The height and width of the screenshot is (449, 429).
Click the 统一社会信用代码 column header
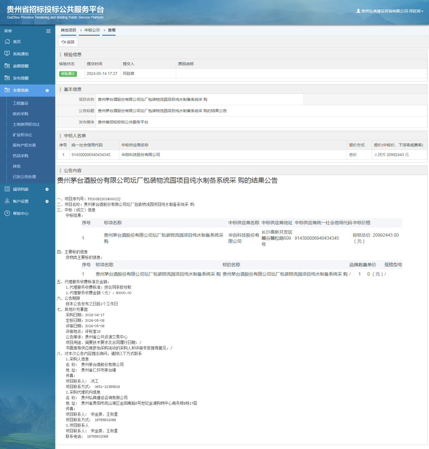pyautogui.click(x=87, y=145)
